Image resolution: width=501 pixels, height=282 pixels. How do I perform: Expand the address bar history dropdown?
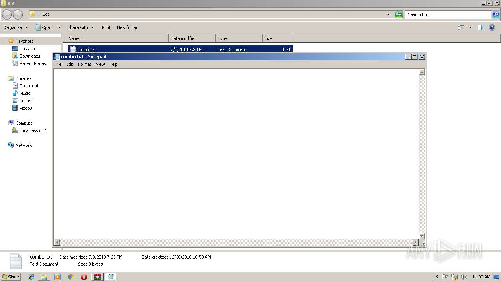click(x=389, y=14)
